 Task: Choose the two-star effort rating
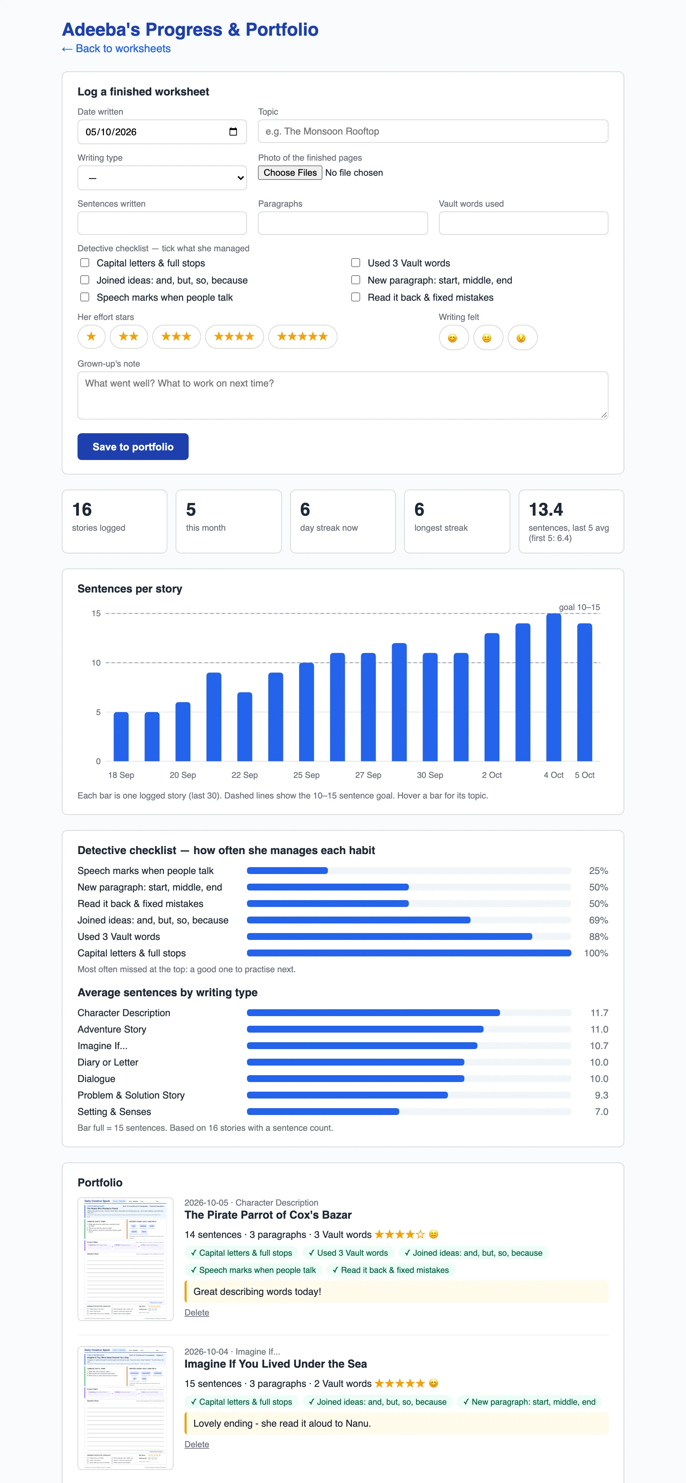click(x=129, y=337)
